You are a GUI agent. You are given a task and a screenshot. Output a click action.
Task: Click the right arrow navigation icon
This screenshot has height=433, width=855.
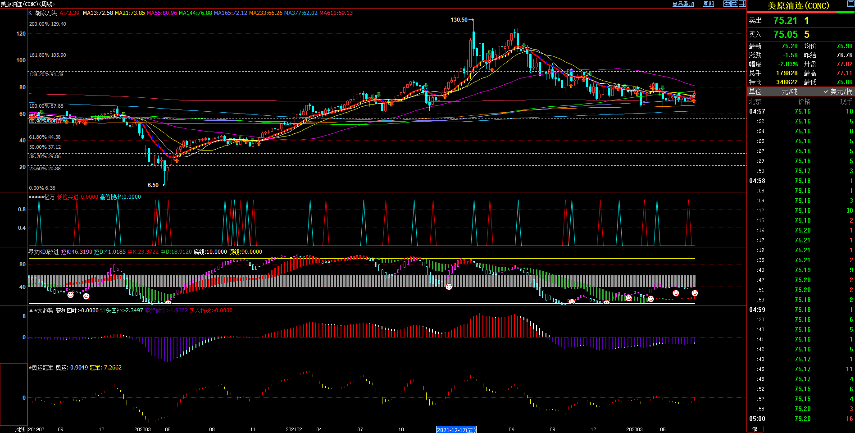point(734,4)
